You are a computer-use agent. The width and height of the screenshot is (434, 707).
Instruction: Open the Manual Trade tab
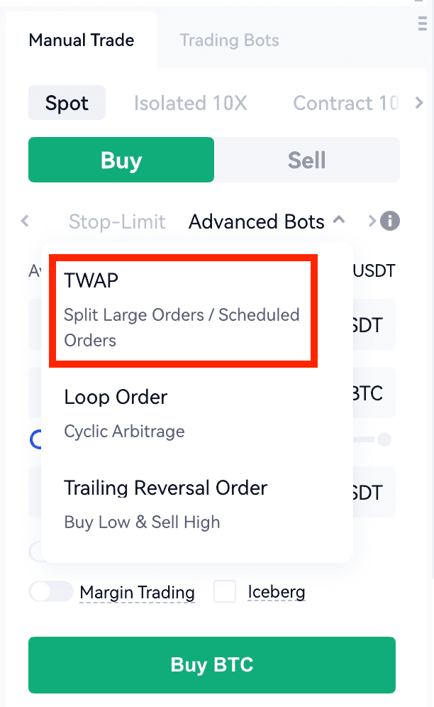[82, 40]
